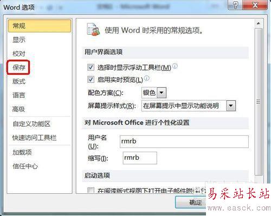
Task: Click the vertical scrollbar thumb
Action: [259, 102]
